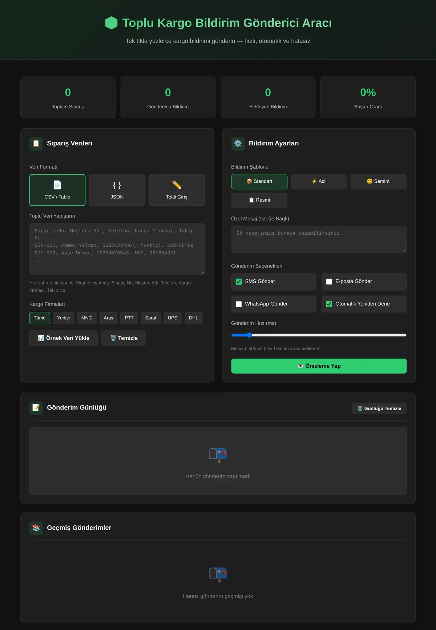Image resolution: width=436 pixels, height=630 pixels.
Task: Choose the Tekli Giriş format option
Action: 177,190
